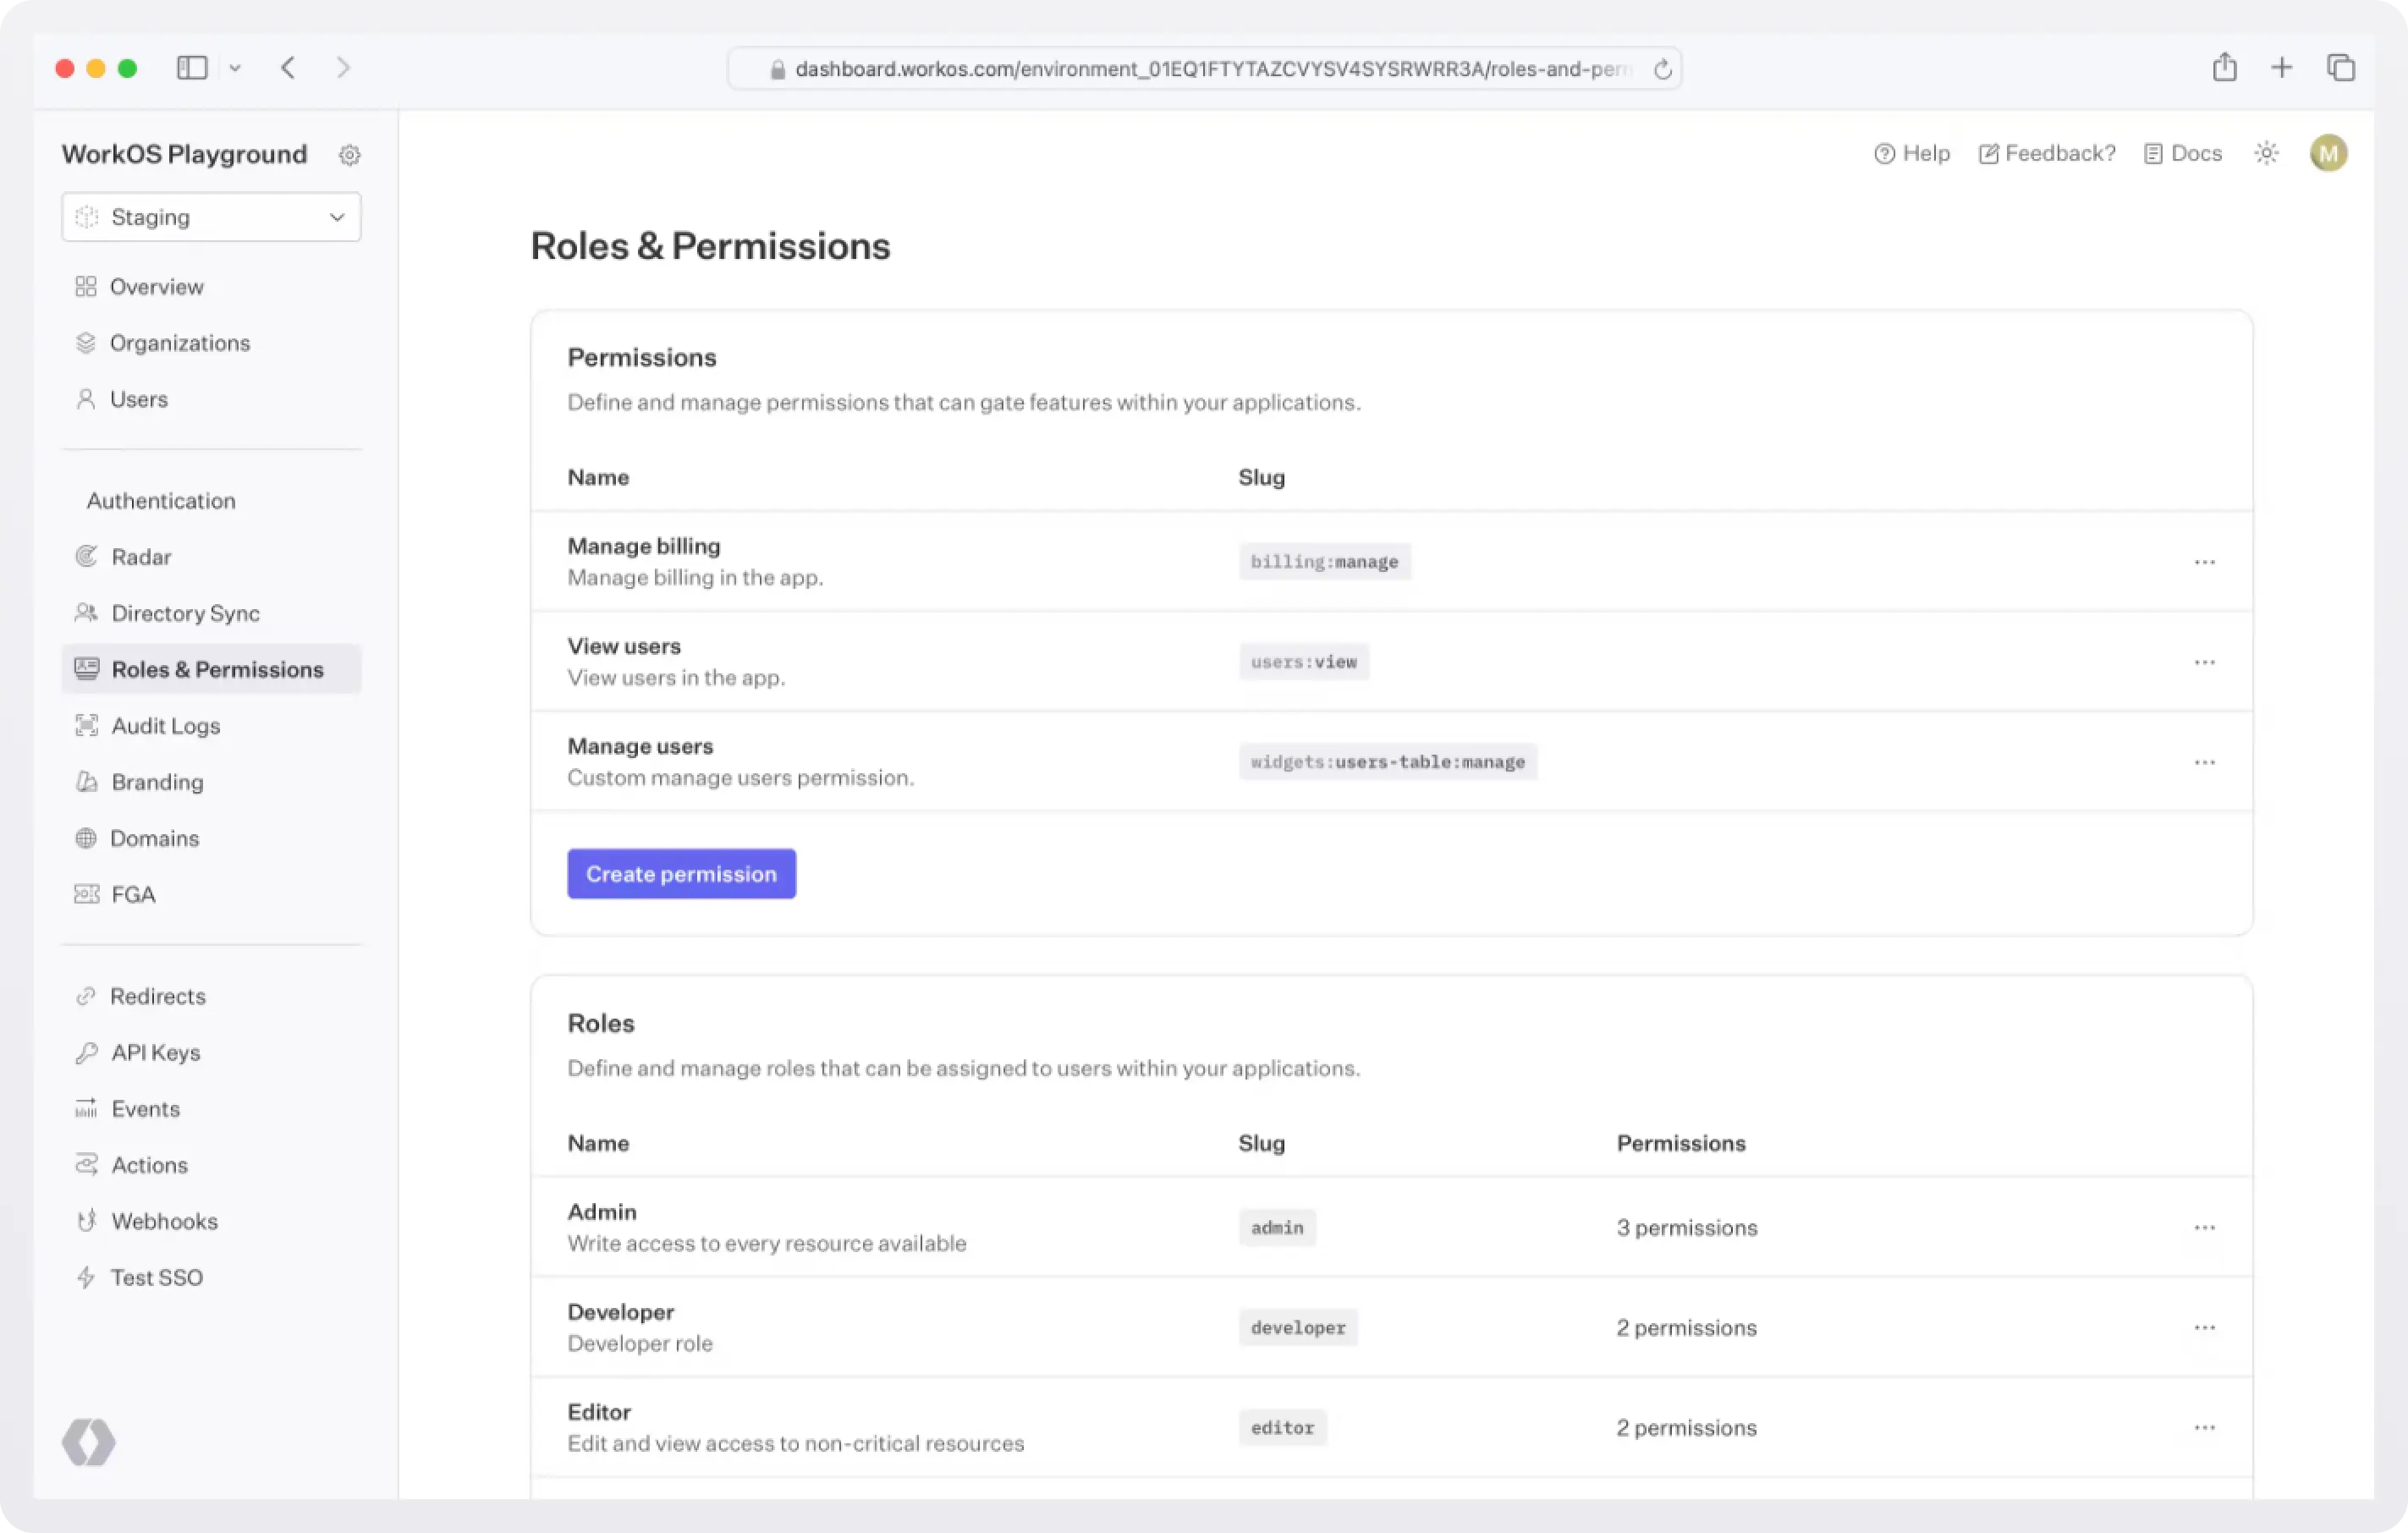This screenshot has height=1533, width=2408.
Task: Open the user avatar M menu
Action: coord(2328,153)
